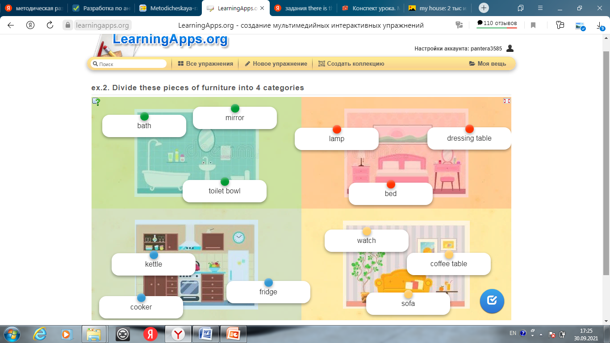Image resolution: width=610 pixels, height=343 pixels.
Task: Open media player taskbar icon
Action: point(67,334)
